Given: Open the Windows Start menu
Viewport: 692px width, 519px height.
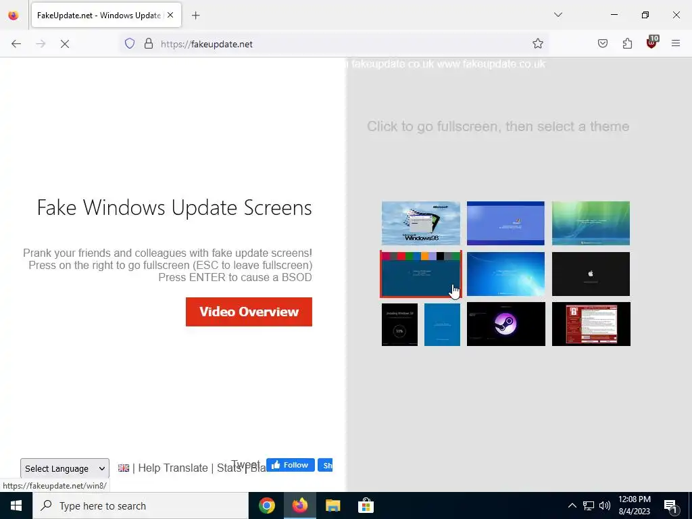Looking at the screenshot, I should [x=16, y=505].
